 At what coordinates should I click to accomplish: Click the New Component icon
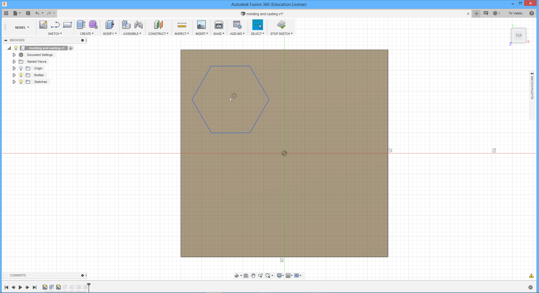point(126,25)
